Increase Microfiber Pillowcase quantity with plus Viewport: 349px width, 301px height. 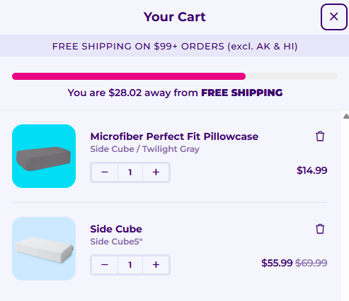[156, 172]
